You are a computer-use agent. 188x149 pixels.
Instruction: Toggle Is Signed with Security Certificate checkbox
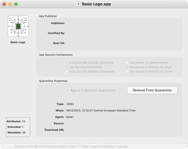67,63
